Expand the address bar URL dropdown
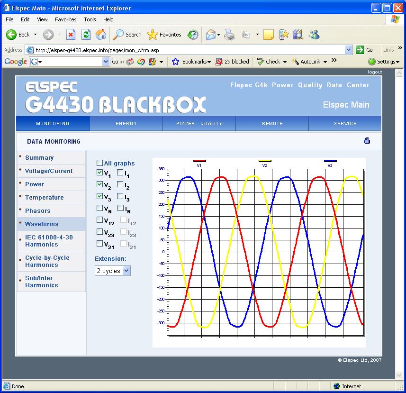Viewport: 406px width, 393px height. [x=349, y=50]
